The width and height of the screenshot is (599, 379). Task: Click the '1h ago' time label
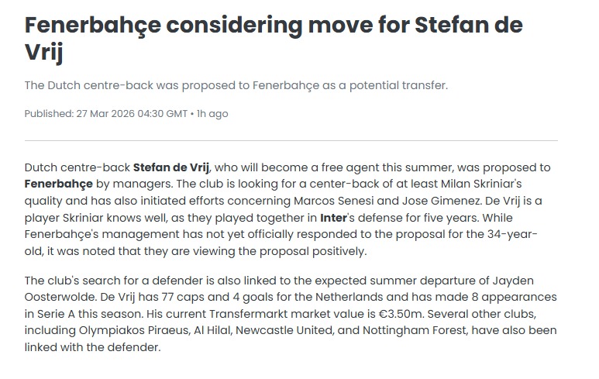point(212,114)
